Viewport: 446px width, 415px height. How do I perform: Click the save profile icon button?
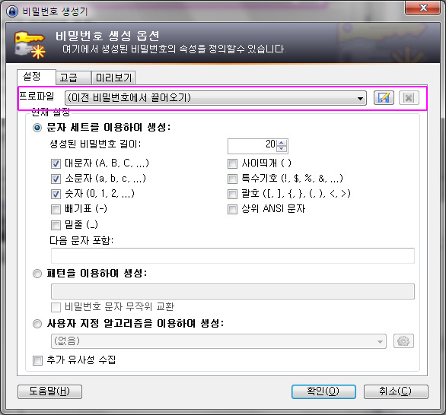pyautogui.click(x=384, y=98)
